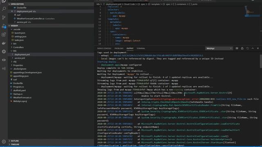Open the Run and Debug view

(4, 26)
